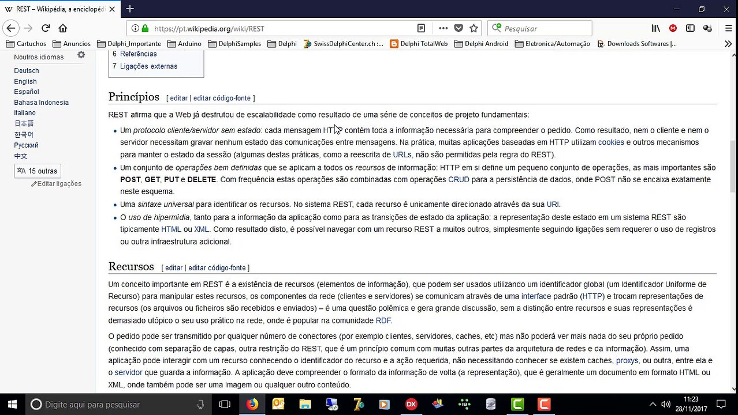Switch article language to Italiano
The image size is (738, 415).
click(25, 113)
